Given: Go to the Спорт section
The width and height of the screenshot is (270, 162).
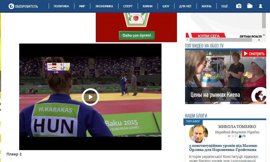Looking at the screenshot, I should (128, 6).
